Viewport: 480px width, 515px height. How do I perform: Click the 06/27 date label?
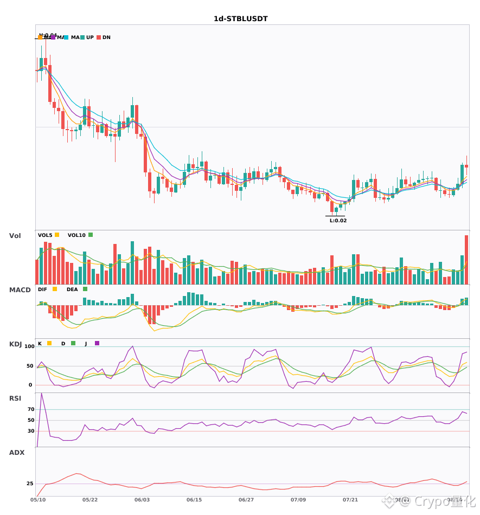[x=246, y=500]
